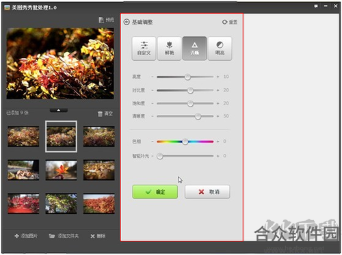This screenshot has width=342, height=255.
Task: Select the 明亮 bright preset
Action: click(220, 49)
